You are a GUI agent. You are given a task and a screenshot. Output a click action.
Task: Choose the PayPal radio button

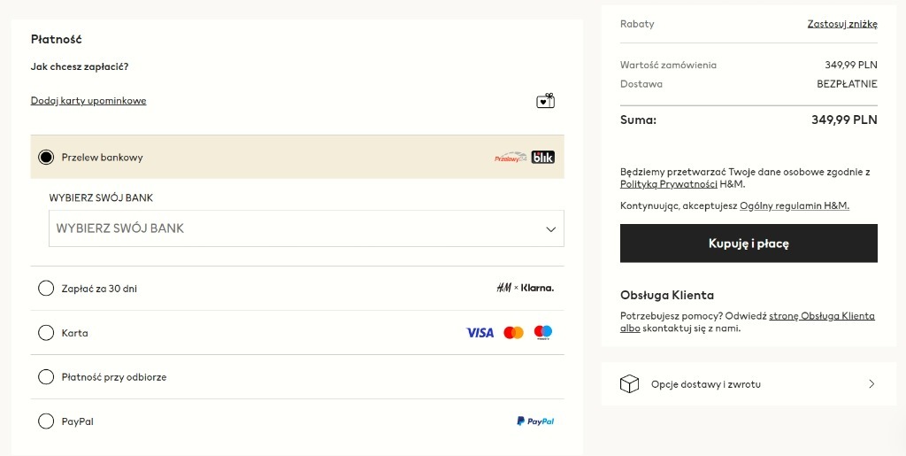[46, 421]
